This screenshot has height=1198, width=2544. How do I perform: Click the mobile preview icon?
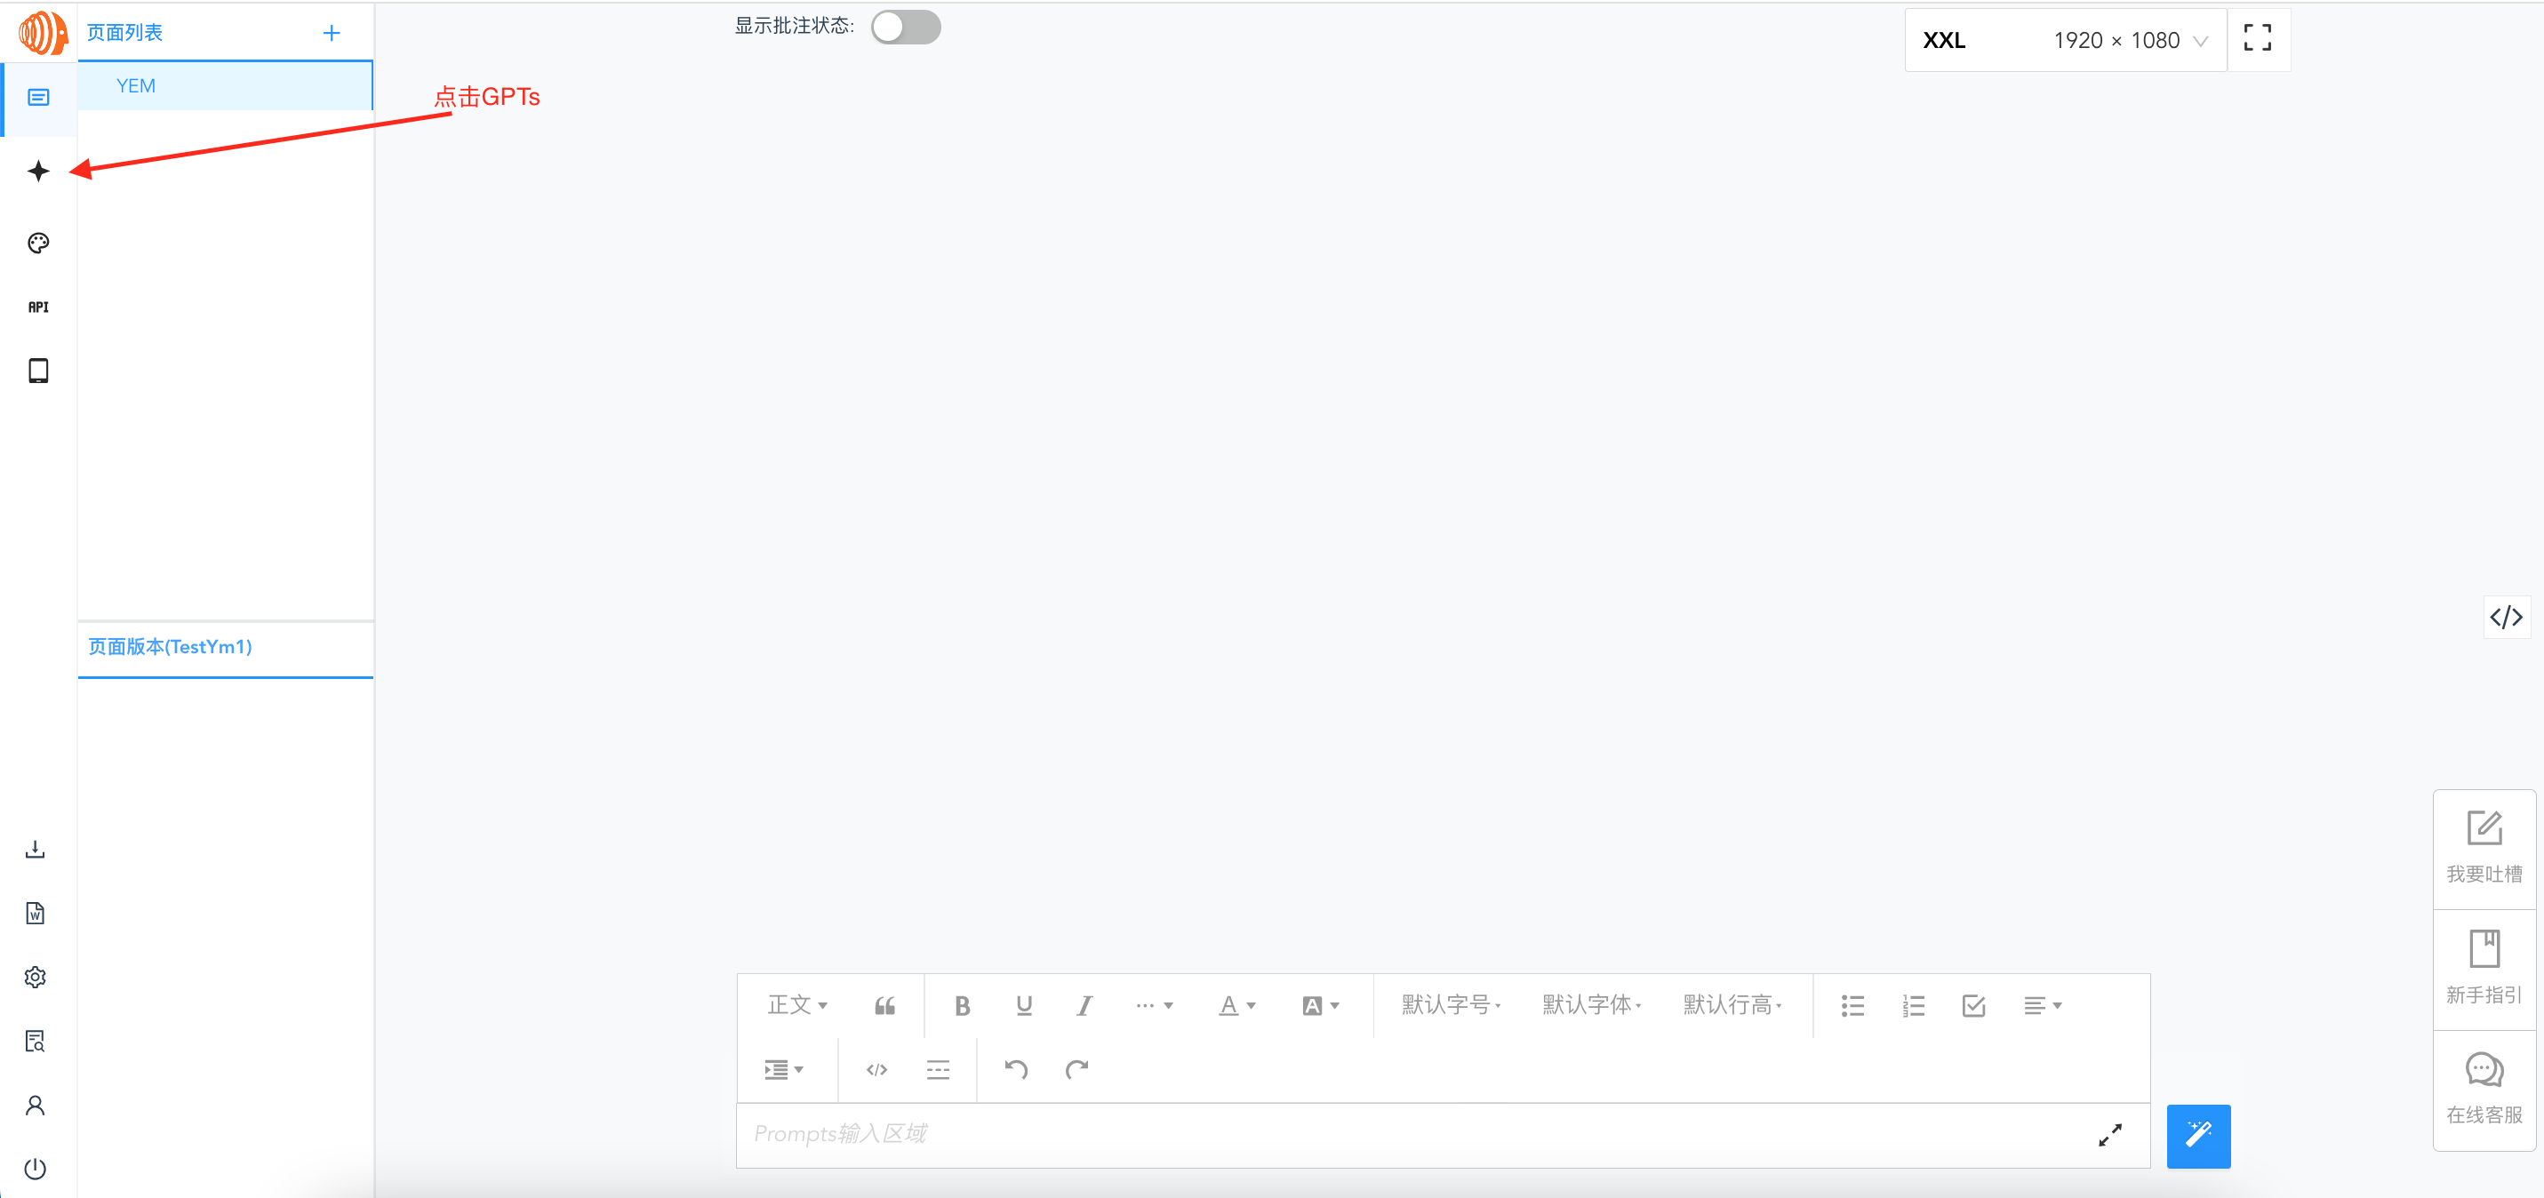(x=37, y=370)
